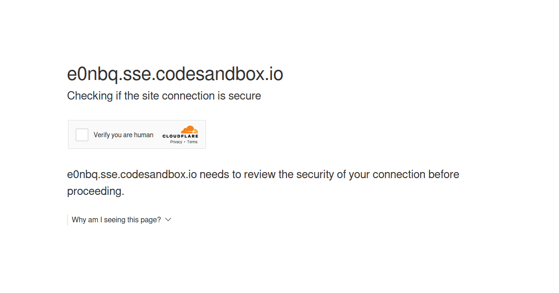Click the vertical bar beside the help question
The image size is (559, 293).
click(68, 219)
